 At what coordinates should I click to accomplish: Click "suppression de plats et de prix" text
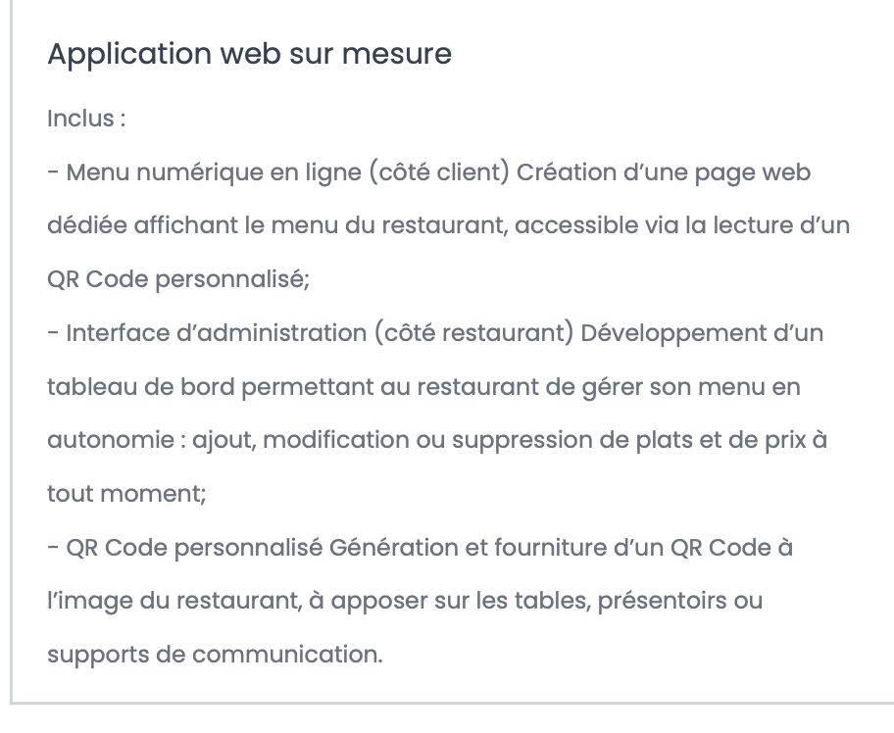tap(628, 441)
